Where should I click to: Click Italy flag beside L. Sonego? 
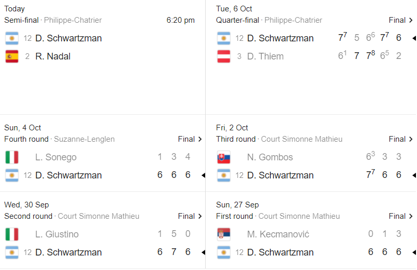pos(12,157)
